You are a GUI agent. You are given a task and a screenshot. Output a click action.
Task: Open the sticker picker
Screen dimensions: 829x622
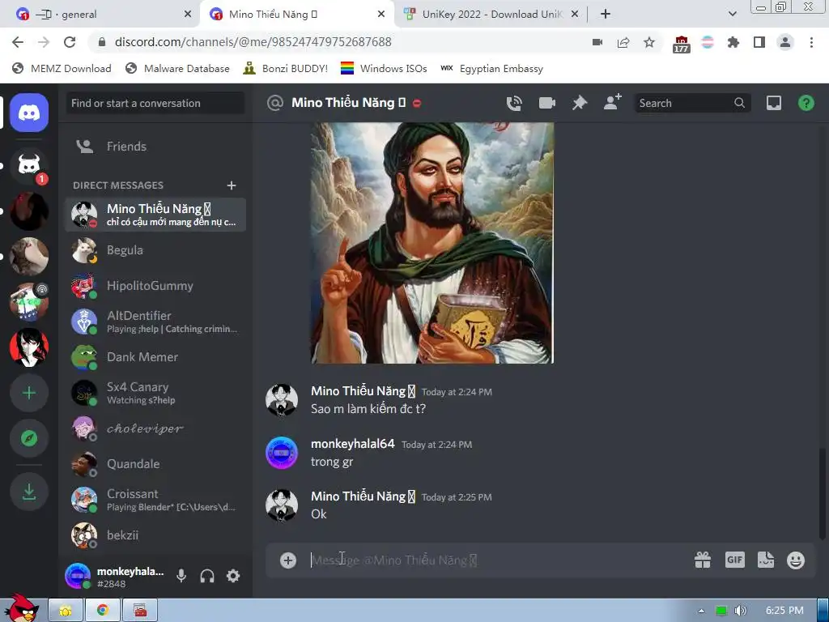766,560
